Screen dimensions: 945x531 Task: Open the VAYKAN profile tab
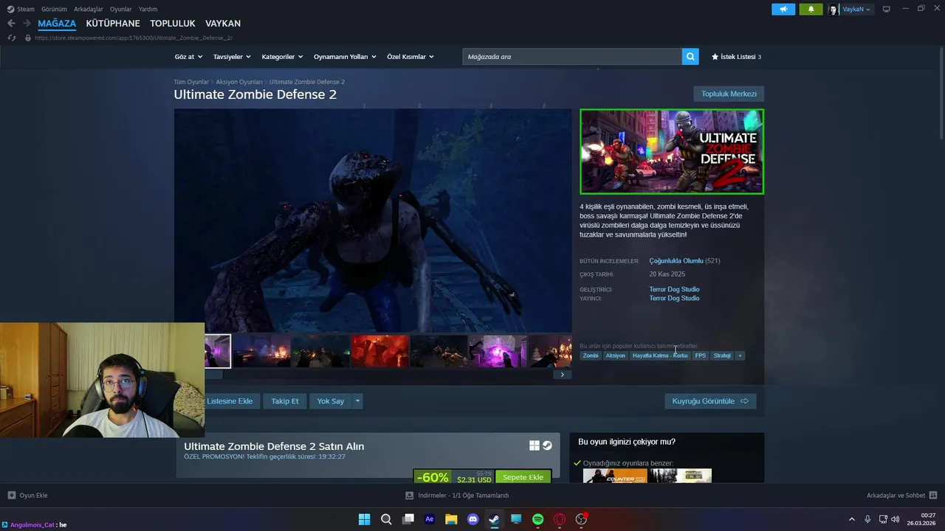[x=223, y=24]
